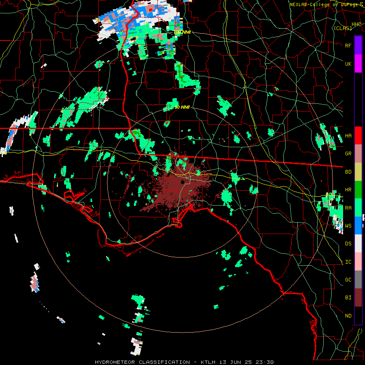This screenshot has height=365, width=365.
Task: Choose the light green RA swatch
Action: [358, 208]
